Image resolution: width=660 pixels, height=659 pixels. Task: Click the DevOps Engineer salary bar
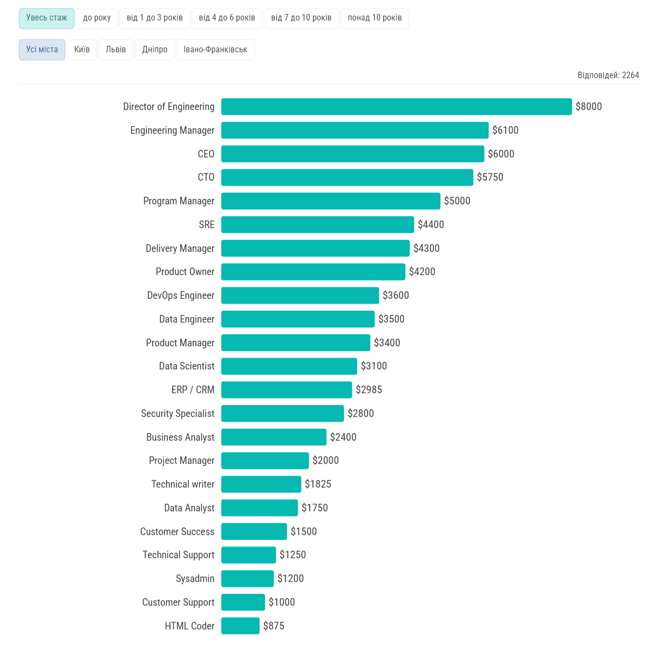pos(300,296)
